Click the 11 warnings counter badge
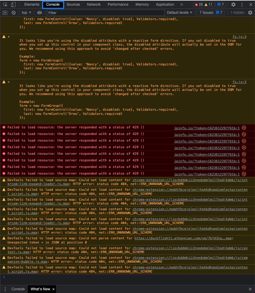This screenshot has width=255, height=293. coord(209,4)
